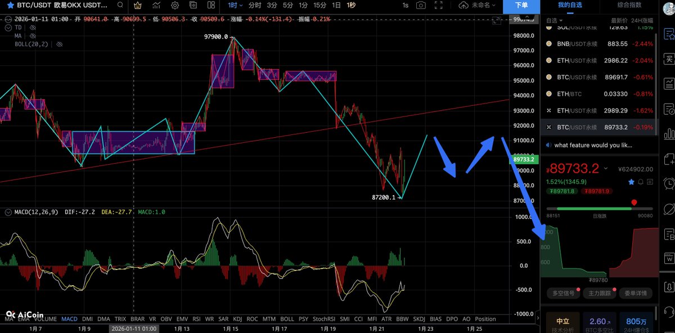Click the cloud save icon
Screen dimensions: 675x333
click(x=463, y=5)
